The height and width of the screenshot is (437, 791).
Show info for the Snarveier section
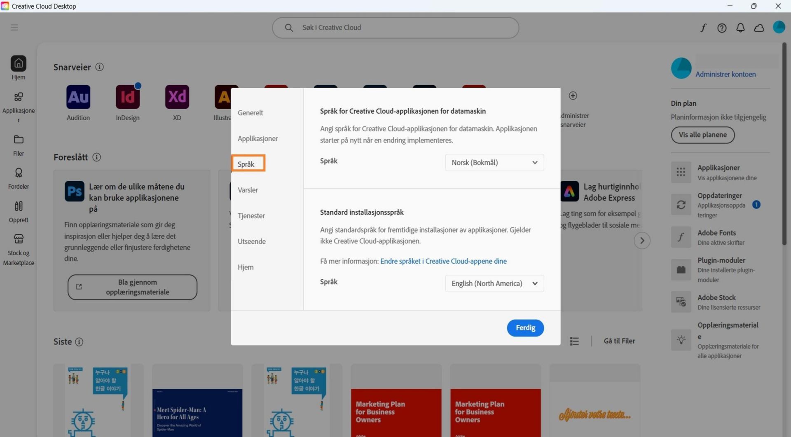[99, 67]
